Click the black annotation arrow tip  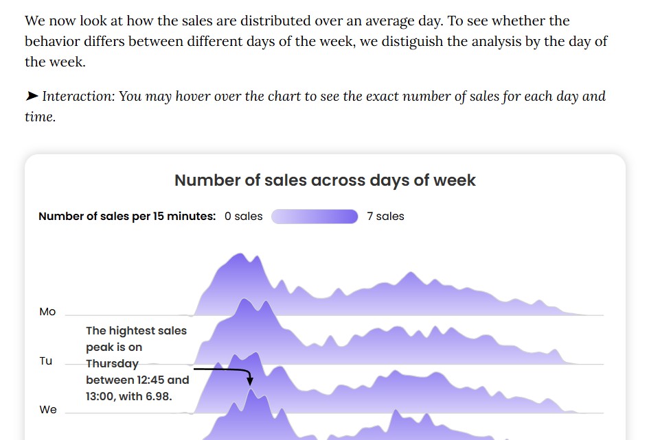tap(250, 381)
